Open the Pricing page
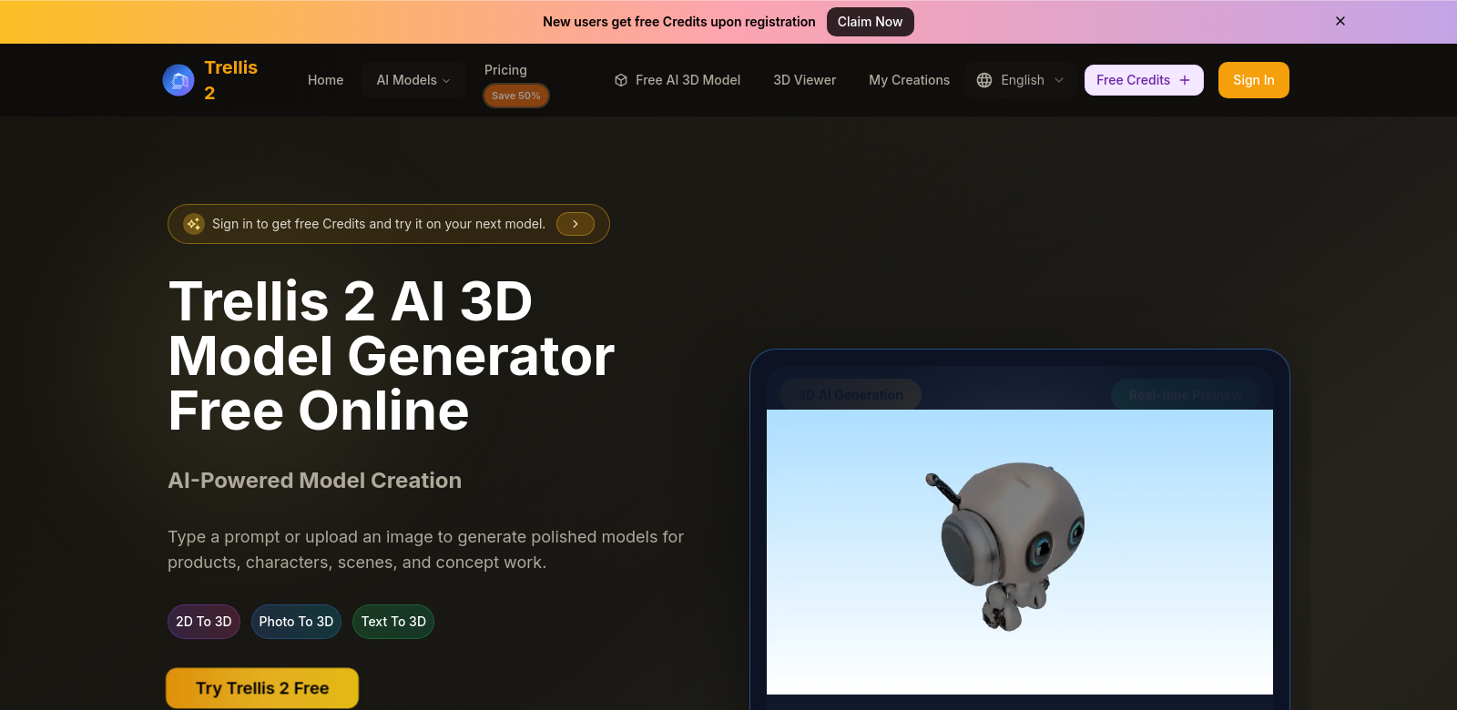This screenshot has height=710, width=1457. click(x=505, y=70)
